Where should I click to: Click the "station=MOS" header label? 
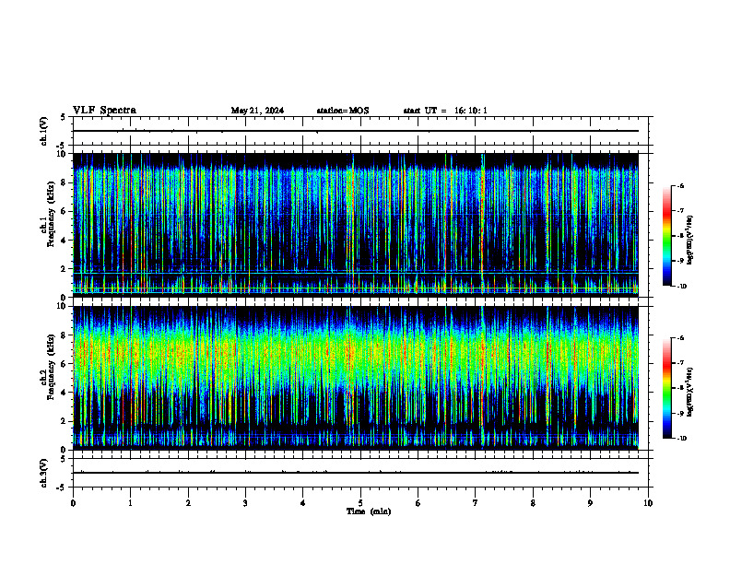point(343,111)
